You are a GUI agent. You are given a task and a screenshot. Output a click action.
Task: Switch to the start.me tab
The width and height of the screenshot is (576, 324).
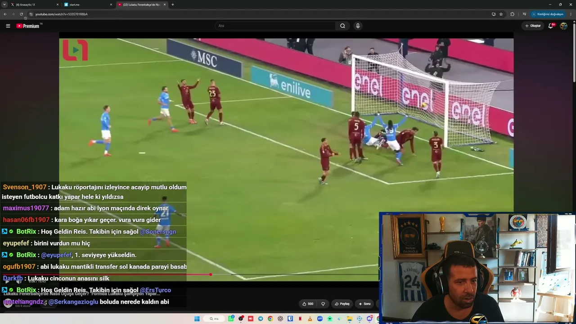click(x=89, y=4)
